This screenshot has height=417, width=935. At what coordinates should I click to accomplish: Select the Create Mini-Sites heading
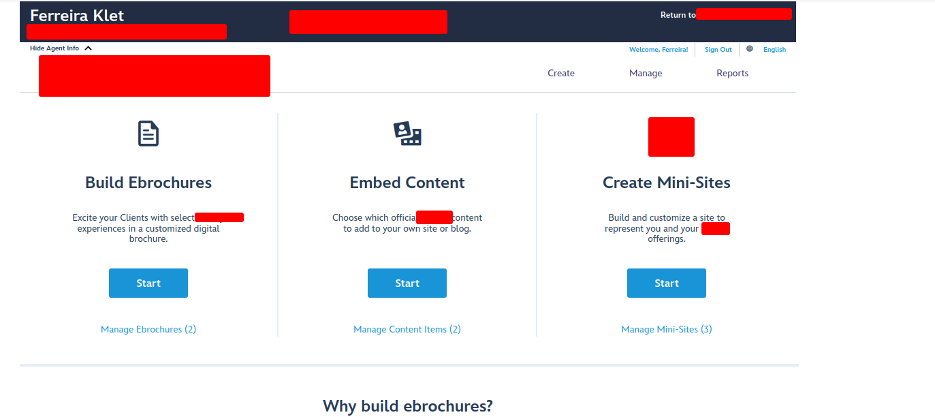click(666, 183)
